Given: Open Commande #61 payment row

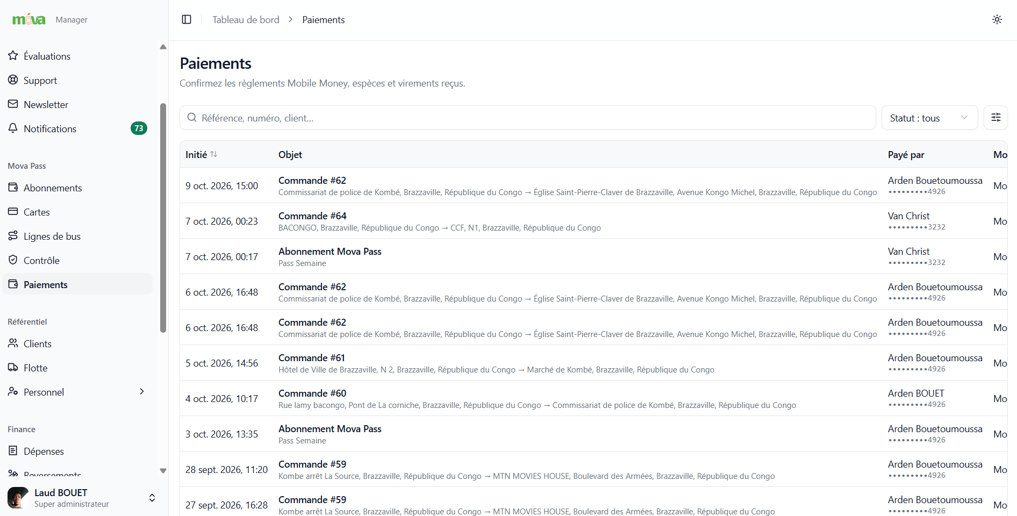Looking at the screenshot, I should click(x=593, y=363).
